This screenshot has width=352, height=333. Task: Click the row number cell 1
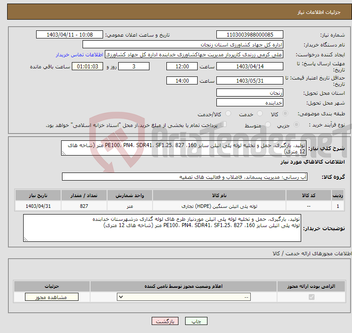click(x=338, y=206)
